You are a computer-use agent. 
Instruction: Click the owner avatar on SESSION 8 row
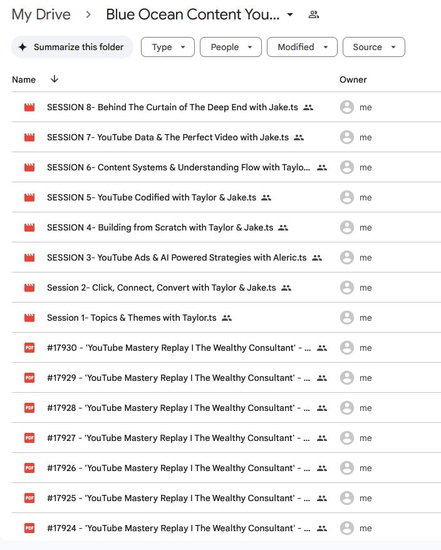tap(347, 107)
